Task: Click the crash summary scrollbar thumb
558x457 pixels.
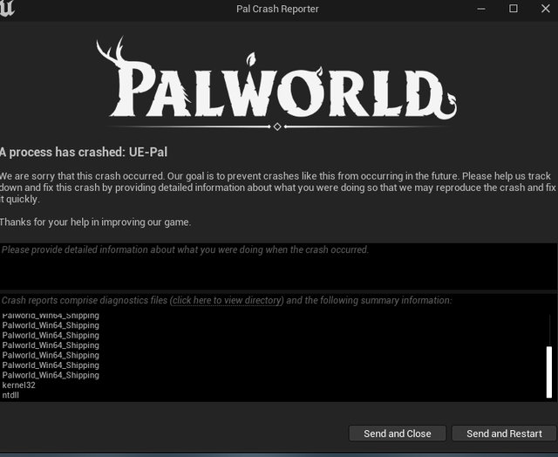Action: (549, 372)
